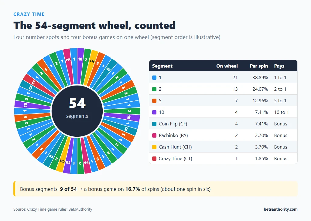
Task: Click the 1.85% per spin value
Action: click(x=261, y=158)
